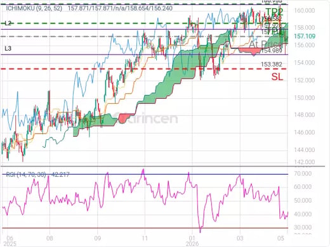Click the 154.989 level price value
This screenshot has width=330, height=247.
[272, 51]
